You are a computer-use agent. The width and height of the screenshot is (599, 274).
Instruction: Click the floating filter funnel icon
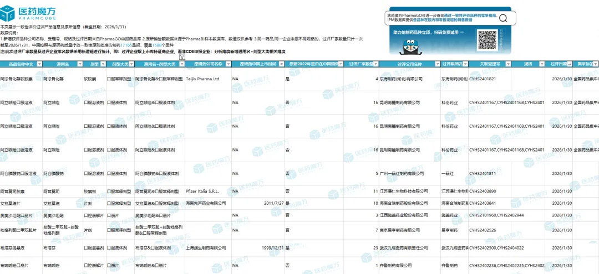[182, 57]
